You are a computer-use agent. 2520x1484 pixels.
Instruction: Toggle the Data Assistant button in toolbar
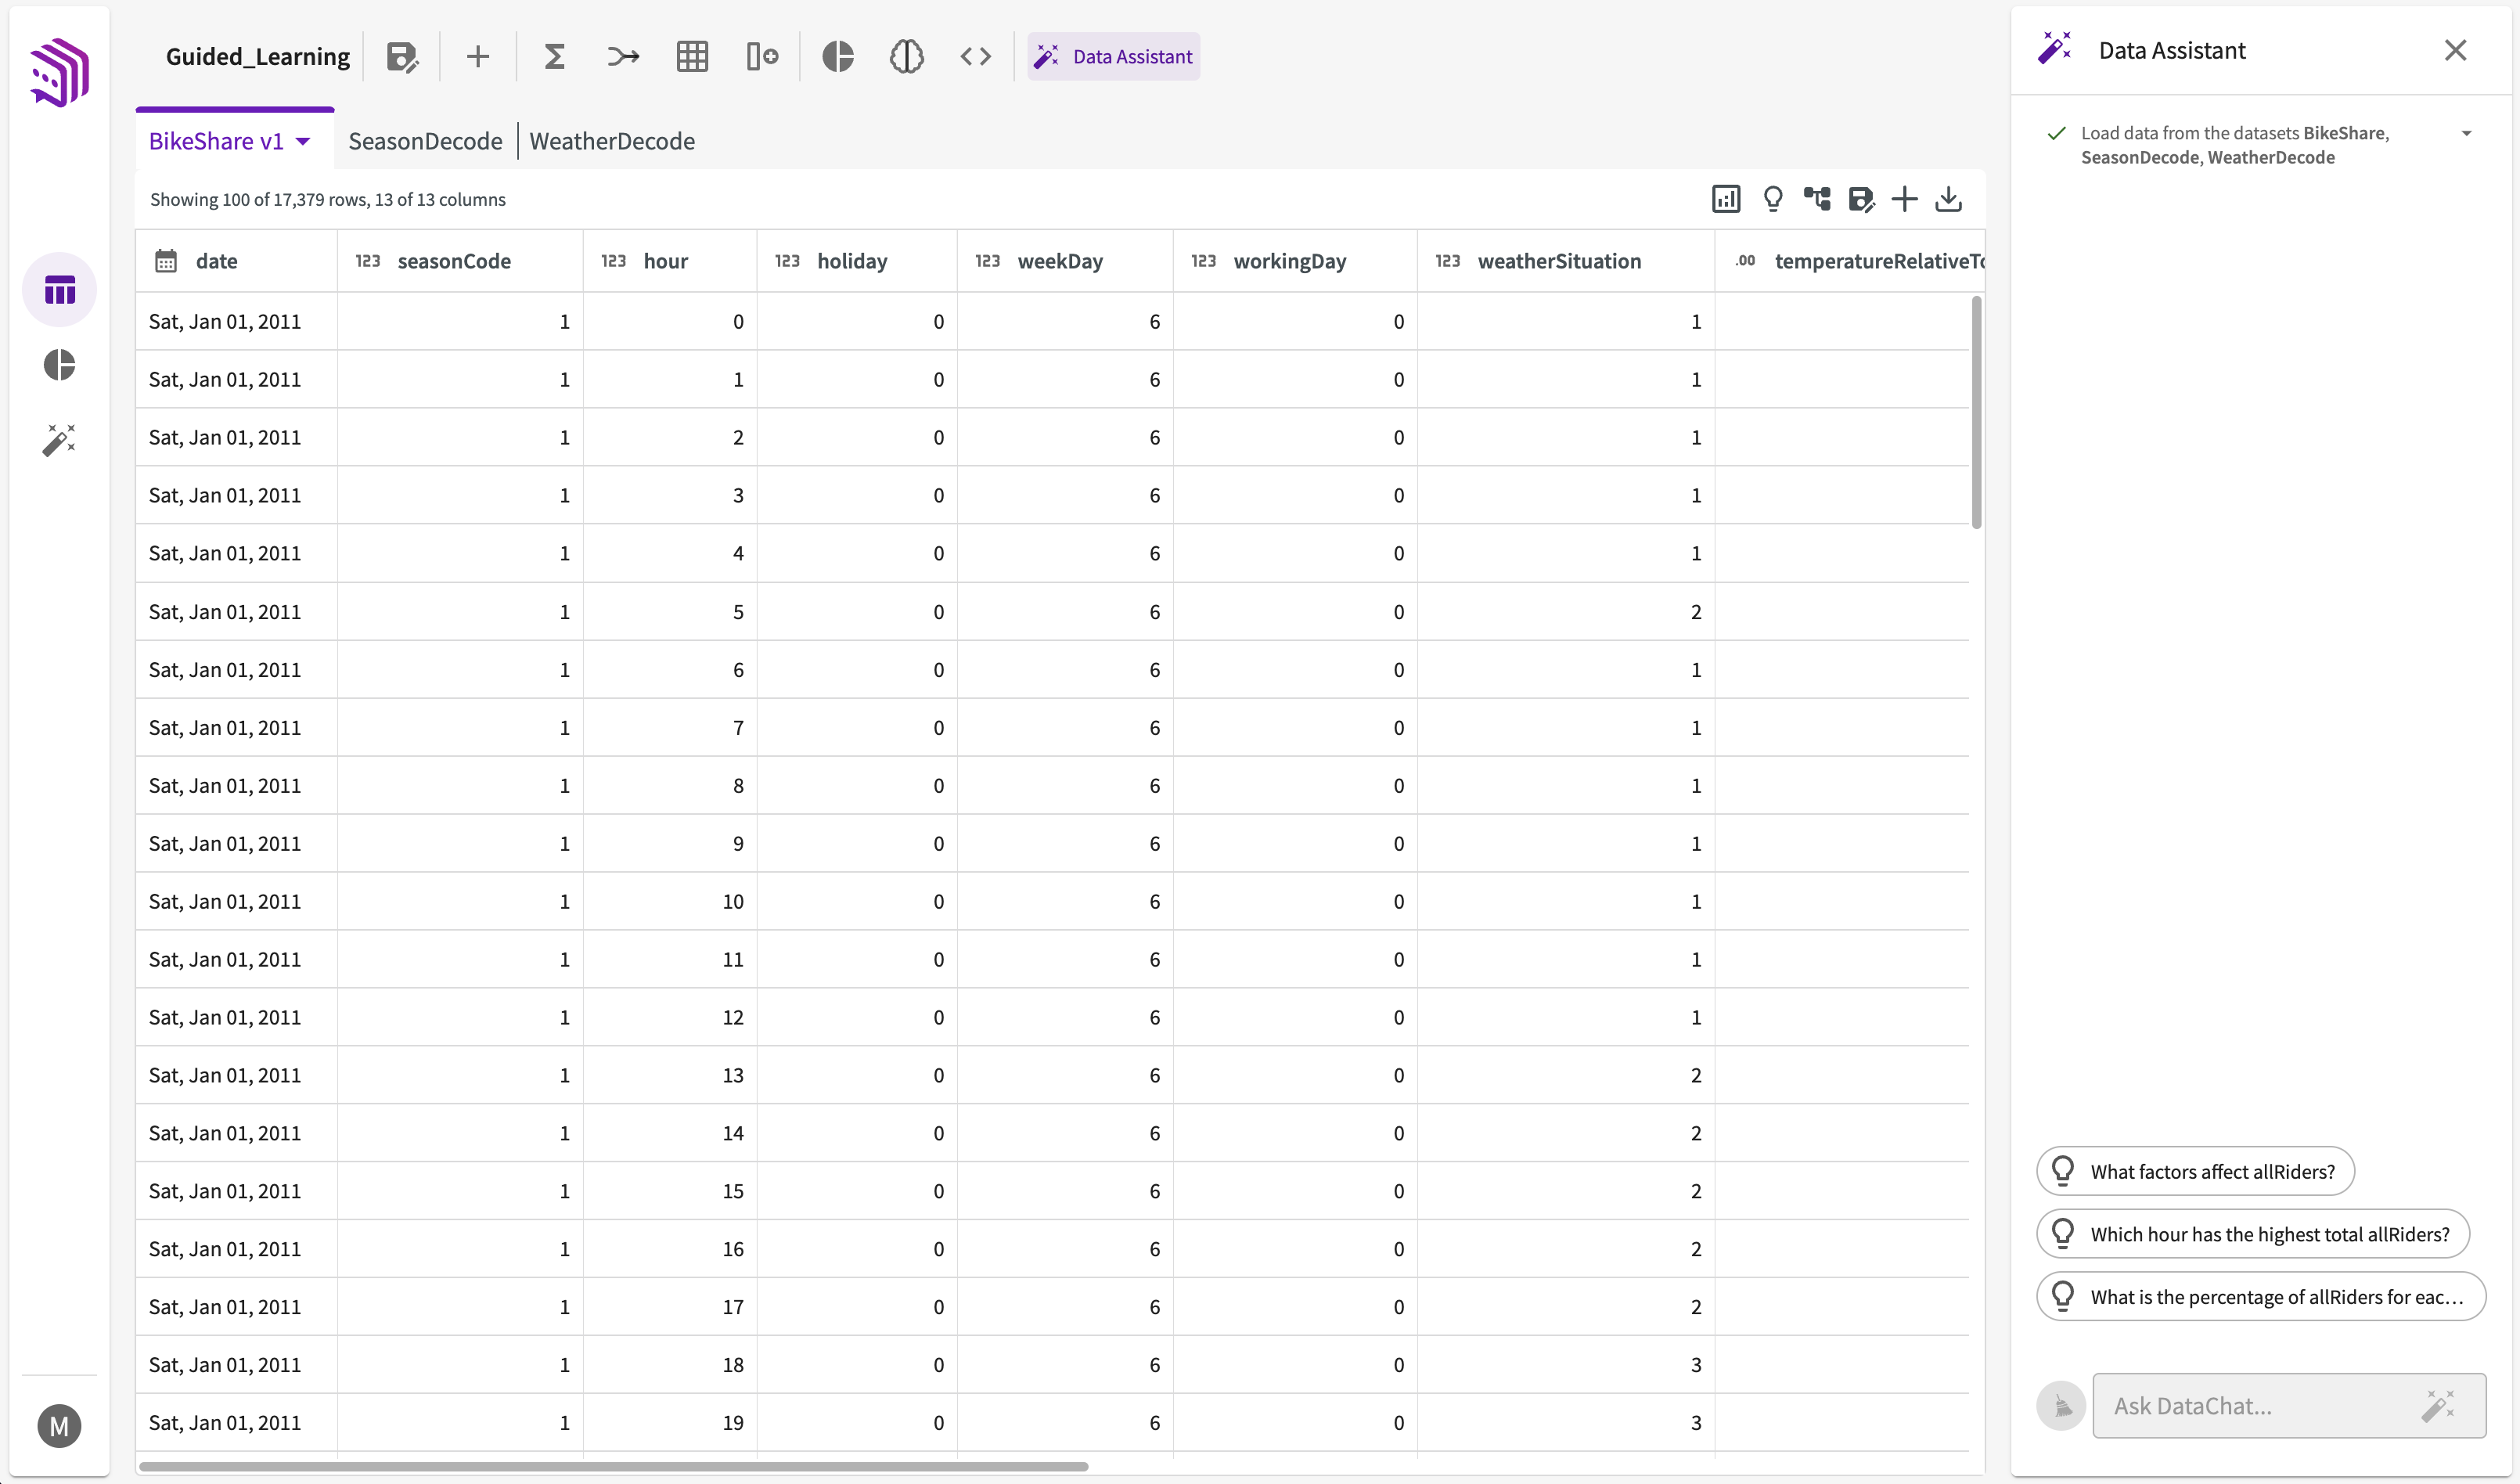[1113, 57]
